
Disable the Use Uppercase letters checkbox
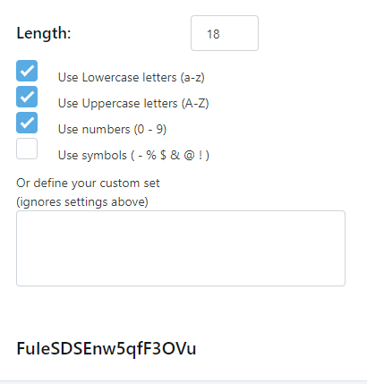27,97
